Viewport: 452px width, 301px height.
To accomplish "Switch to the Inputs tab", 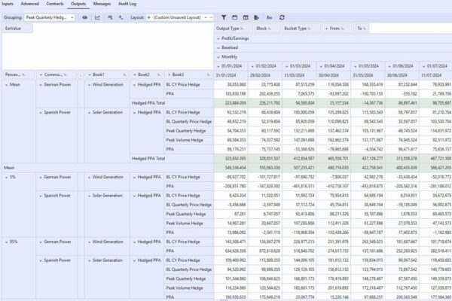I will pos(8,4).
